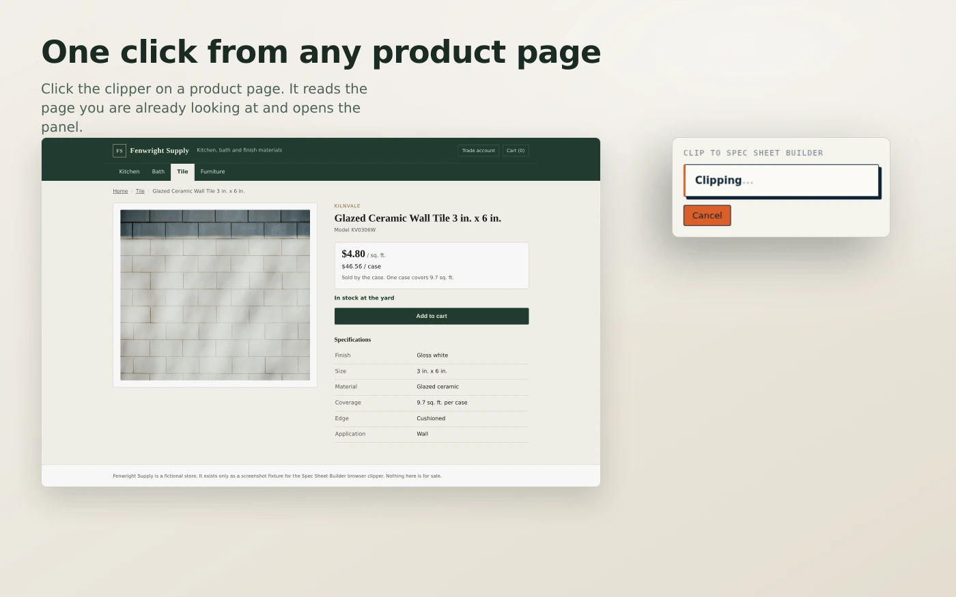The height and width of the screenshot is (597, 956).
Task: Click the One click from any product page heading
Action: point(321,53)
